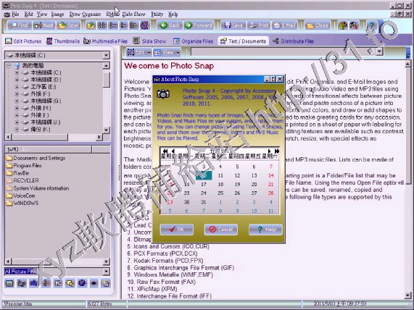The height and width of the screenshot is (310, 414).
Task: Select the WINDOWS folder
Action: click(22, 203)
